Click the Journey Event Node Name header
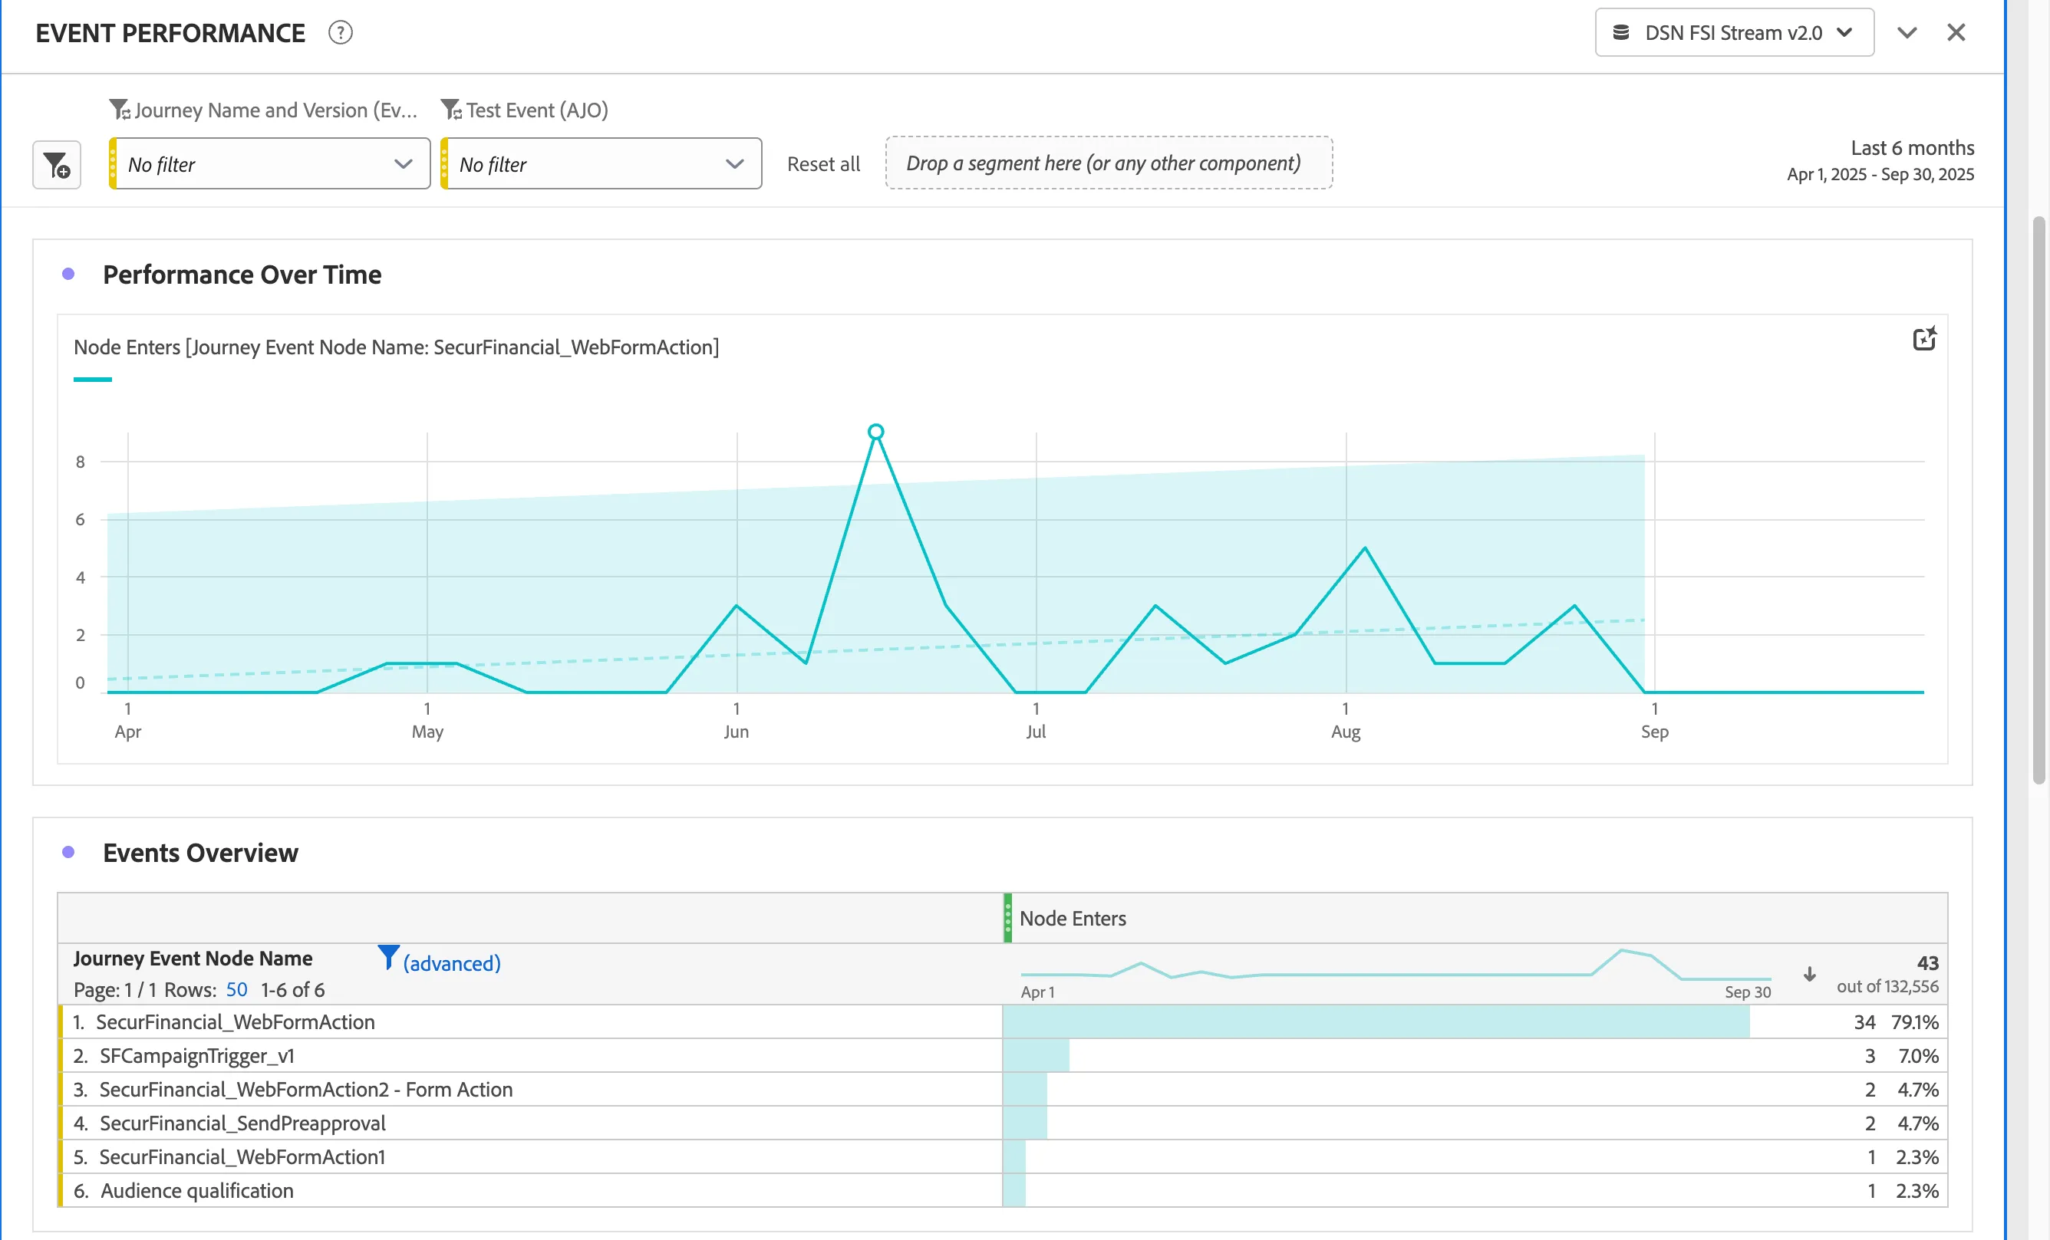Viewport: 2050px width, 1240px height. (193, 958)
